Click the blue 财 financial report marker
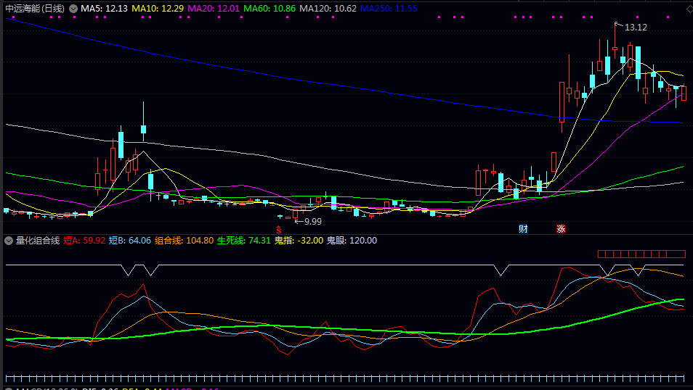The width and height of the screenshot is (693, 390). point(522,229)
